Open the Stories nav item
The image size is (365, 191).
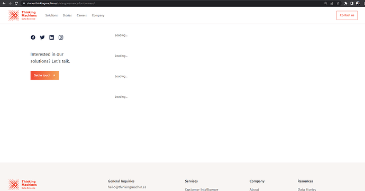click(x=67, y=15)
